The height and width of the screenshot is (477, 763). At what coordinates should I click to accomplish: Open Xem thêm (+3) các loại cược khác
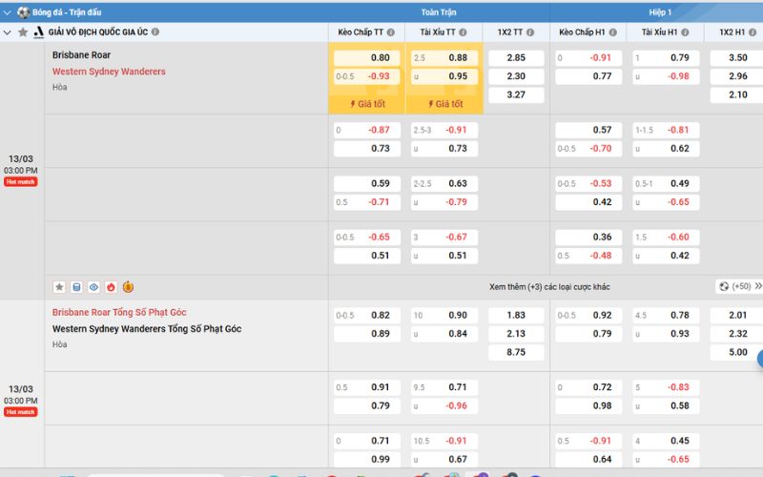click(549, 287)
